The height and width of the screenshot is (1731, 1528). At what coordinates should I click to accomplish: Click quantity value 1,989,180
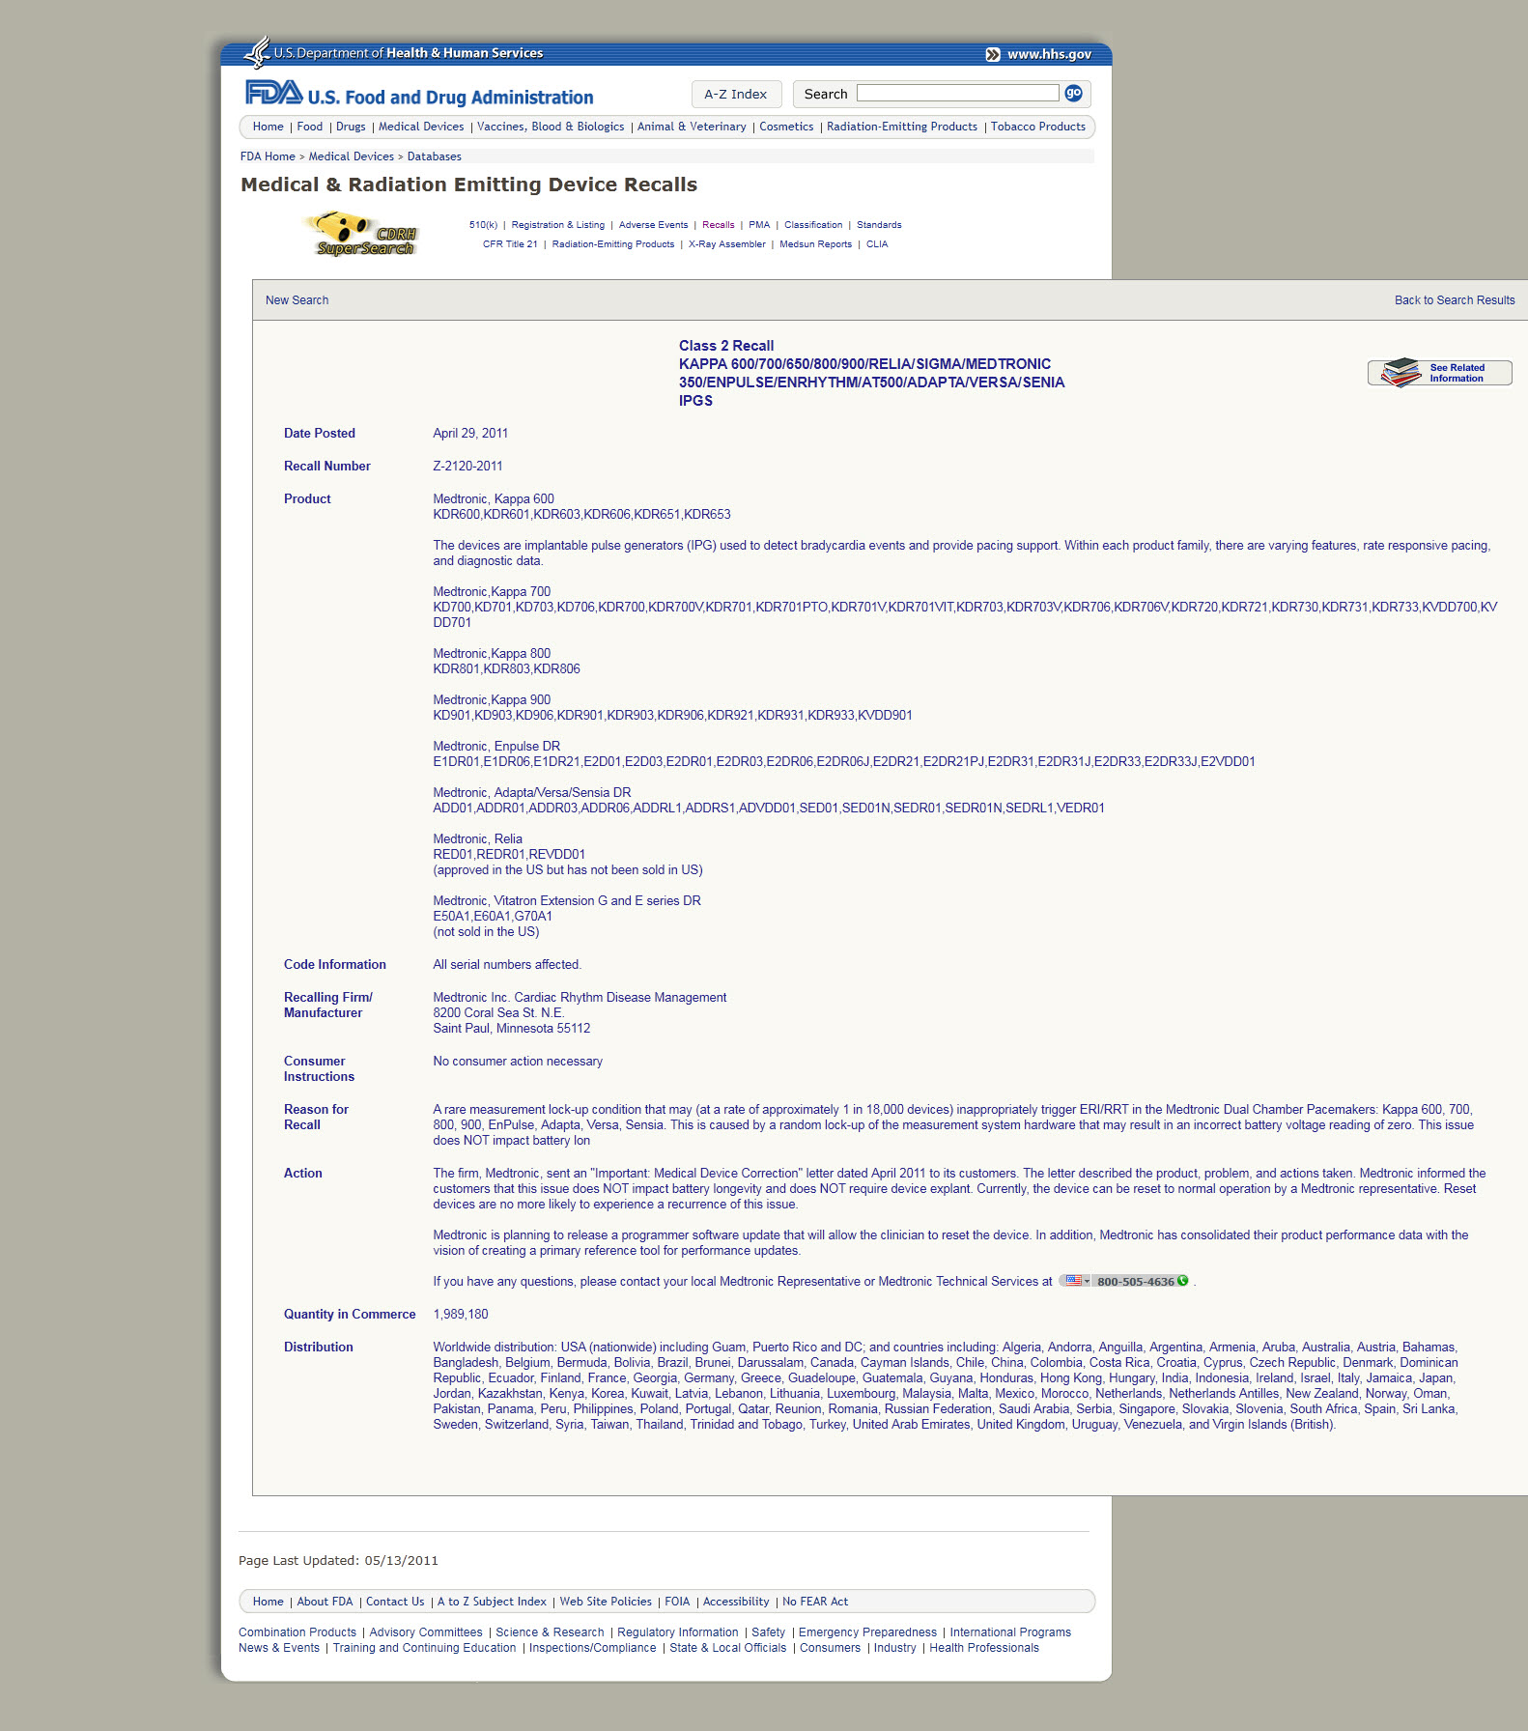coord(461,1315)
